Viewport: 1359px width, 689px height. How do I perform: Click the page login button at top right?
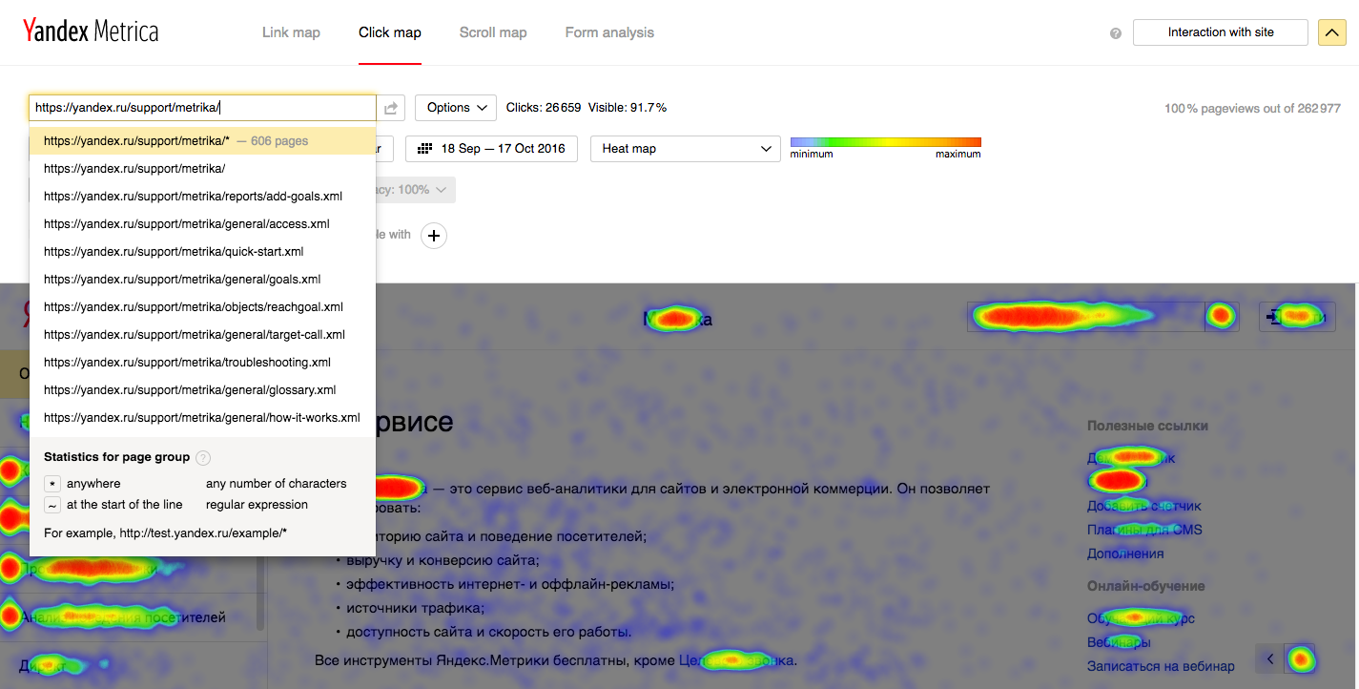[1297, 316]
